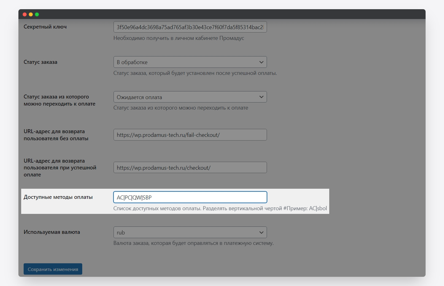Viewport: 444px width, 286px height.
Task: Click the successful checkout URL field
Action: [190, 168]
